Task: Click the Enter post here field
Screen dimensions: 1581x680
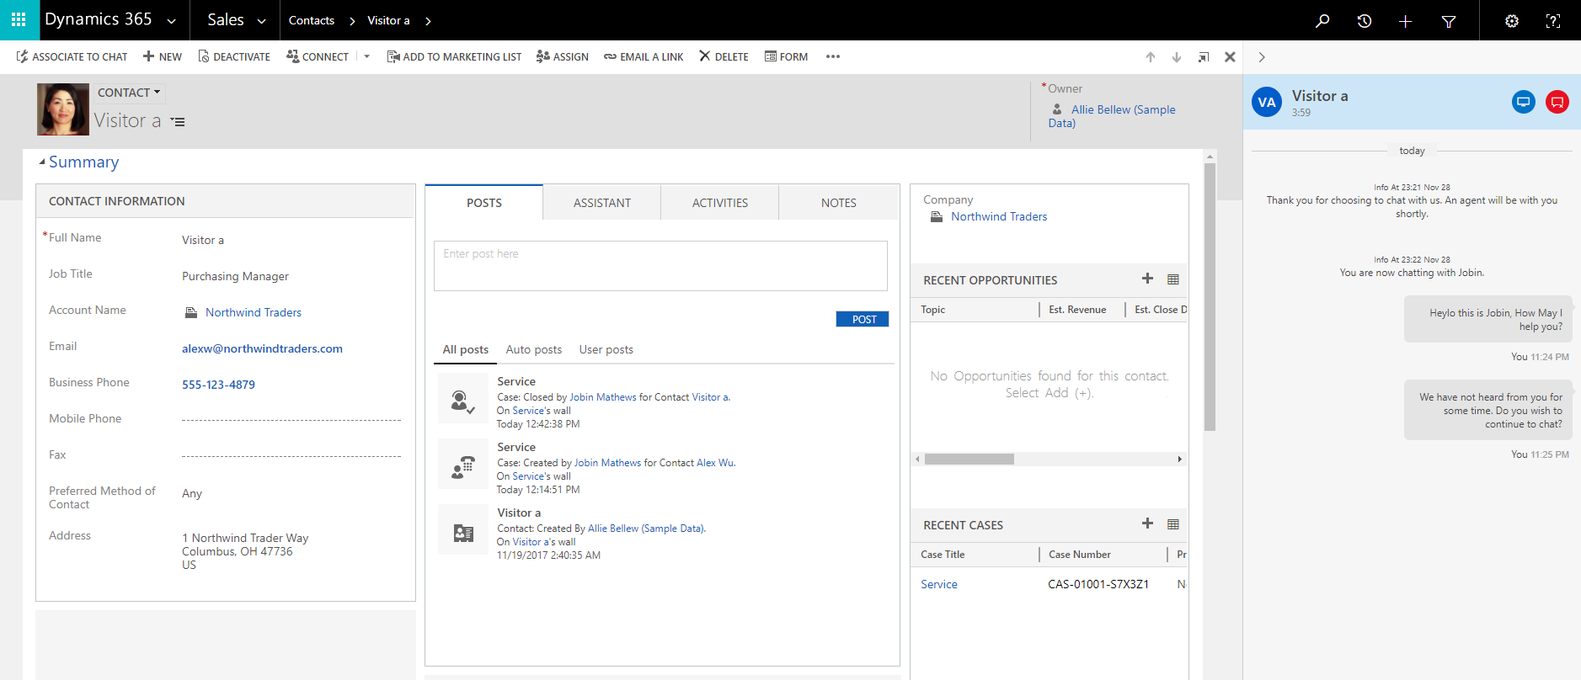Action: click(x=660, y=266)
